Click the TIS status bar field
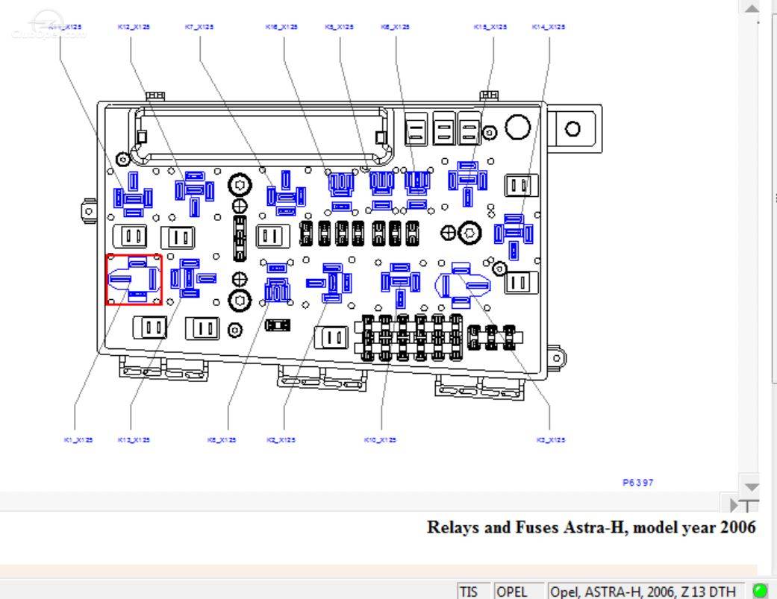The width and height of the screenshot is (777, 599). [472, 592]
